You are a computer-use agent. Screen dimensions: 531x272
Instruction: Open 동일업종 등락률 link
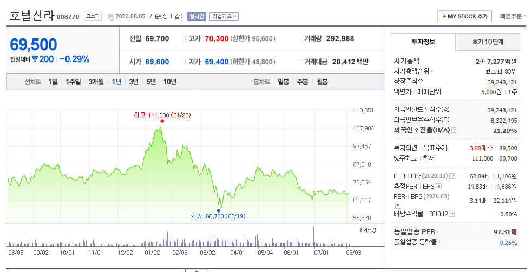417,242
